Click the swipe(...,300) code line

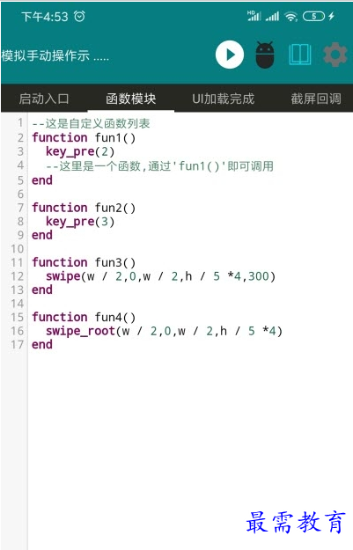pos(161,276)
